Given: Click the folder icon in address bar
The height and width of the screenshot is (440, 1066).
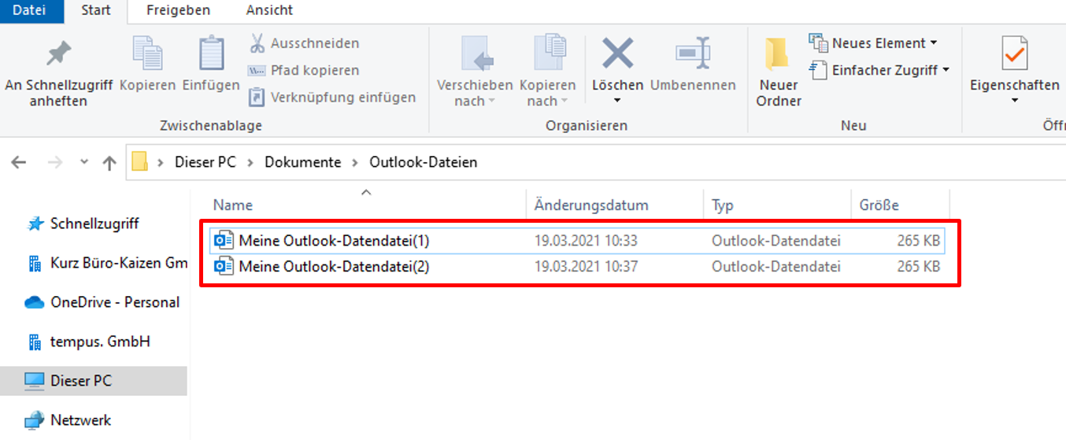Looking at the screenshot, I should click(x=140, y=162).
